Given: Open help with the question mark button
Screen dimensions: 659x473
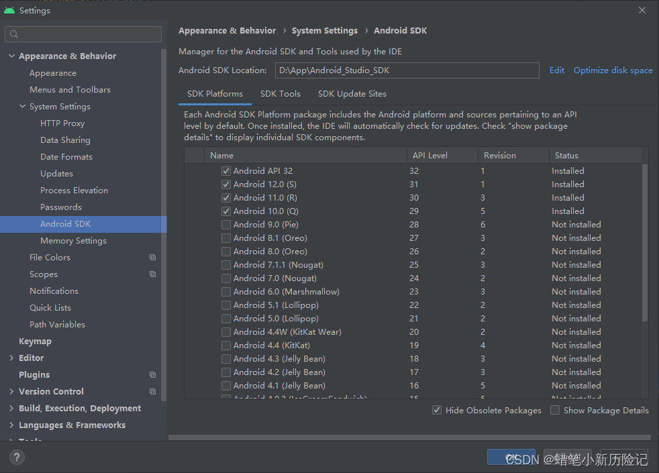Looking at the screenshot, I should pos(17,457).
